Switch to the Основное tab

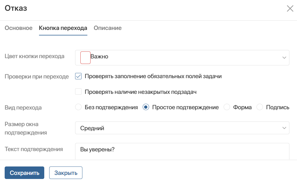[19, 28]
